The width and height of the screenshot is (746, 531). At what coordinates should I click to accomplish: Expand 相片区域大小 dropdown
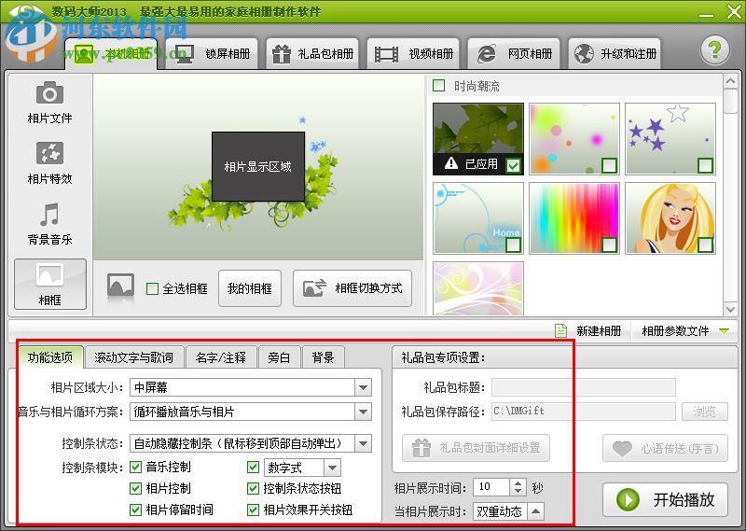363,387
